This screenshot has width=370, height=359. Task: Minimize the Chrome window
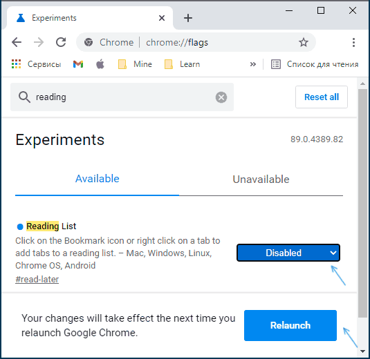pos(289,10)
